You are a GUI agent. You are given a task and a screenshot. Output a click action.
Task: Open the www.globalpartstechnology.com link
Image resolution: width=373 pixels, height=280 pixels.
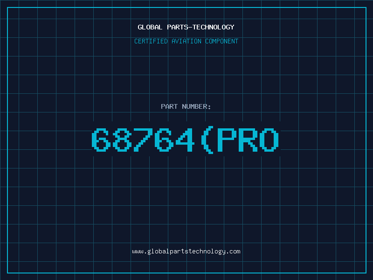coord(186,252)
